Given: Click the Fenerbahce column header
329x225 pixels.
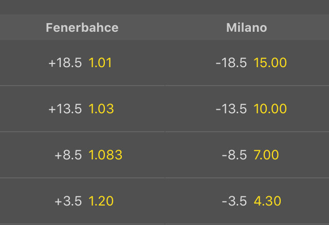Looking at the screenshot, I should pyautogui.click(x=82, y=28).
